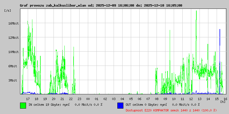This screenshot has width=229, height=114.
Task: Click the 02 hour axis label
Action: coord(105,99)
